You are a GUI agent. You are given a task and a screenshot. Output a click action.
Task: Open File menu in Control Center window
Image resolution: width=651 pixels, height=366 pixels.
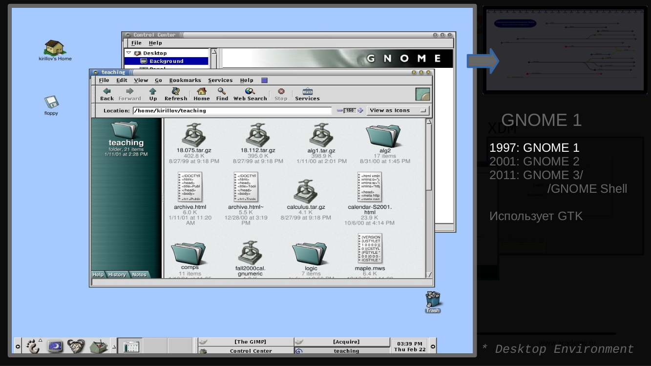click(x=136, y=43)
